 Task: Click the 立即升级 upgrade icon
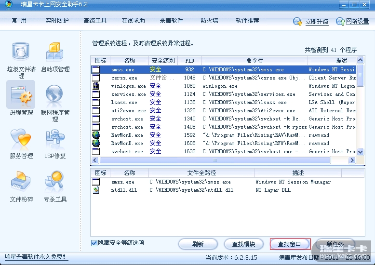(297, 22)
